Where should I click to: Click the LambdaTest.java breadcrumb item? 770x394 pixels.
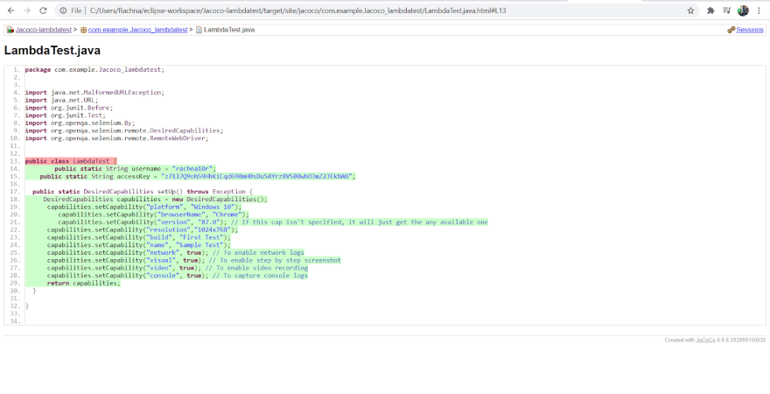229,30
